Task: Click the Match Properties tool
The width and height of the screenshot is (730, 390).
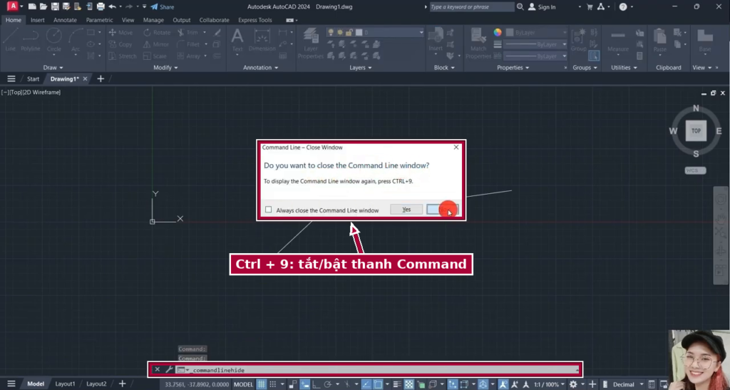Action: (x=478, y=43)
